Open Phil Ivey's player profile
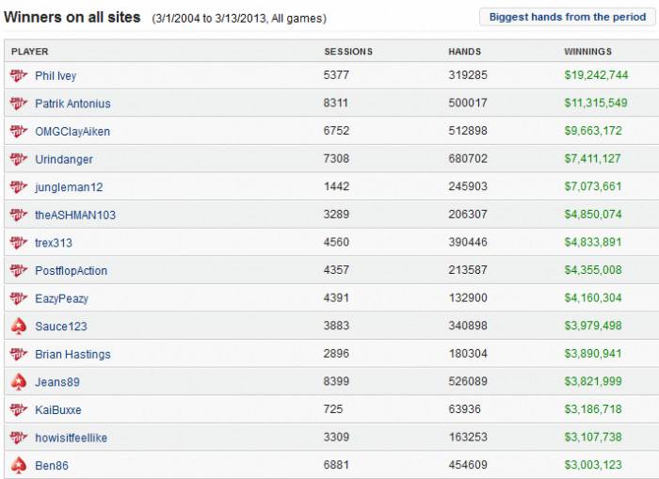The width and height of the screenshot is (659, 479). point(56,76)
